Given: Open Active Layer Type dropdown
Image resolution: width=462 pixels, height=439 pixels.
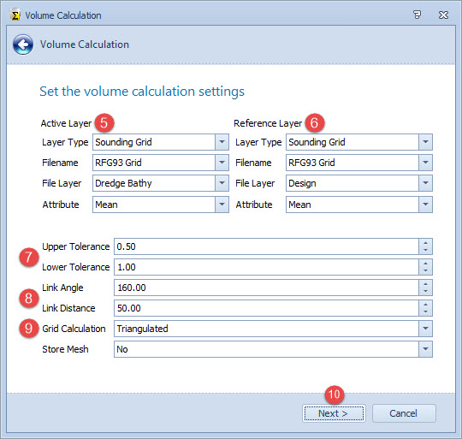Looking at the screenshot, I should click(x=222, y=142).
